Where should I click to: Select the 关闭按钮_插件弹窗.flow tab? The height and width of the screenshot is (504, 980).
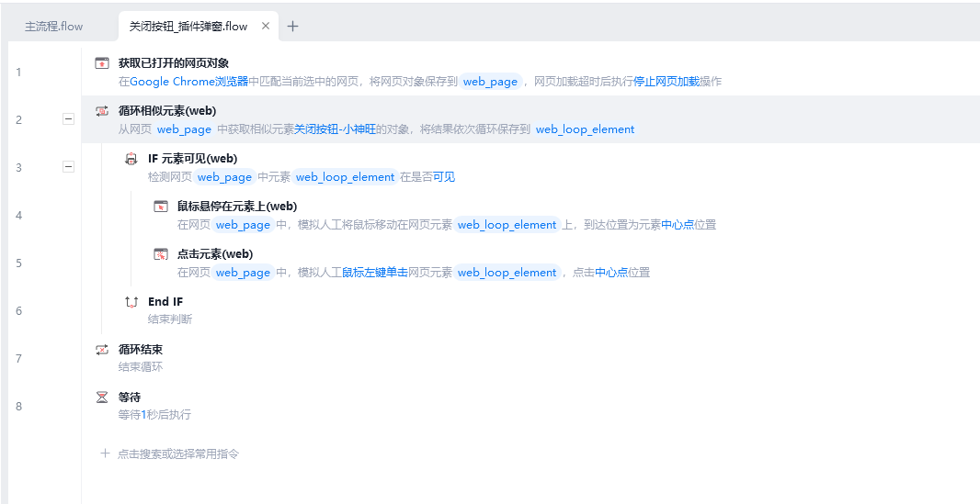pos(188,27)
